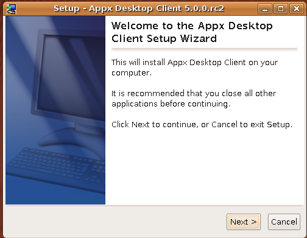Click the blank gray area left of Next button
307x238 pixels.
coord(116,222)
